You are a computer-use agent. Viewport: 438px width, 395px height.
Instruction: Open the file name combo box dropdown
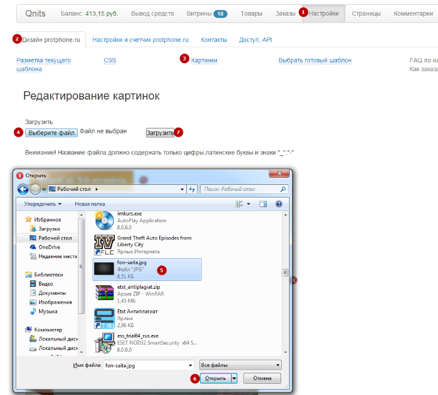tap(189, 364)
